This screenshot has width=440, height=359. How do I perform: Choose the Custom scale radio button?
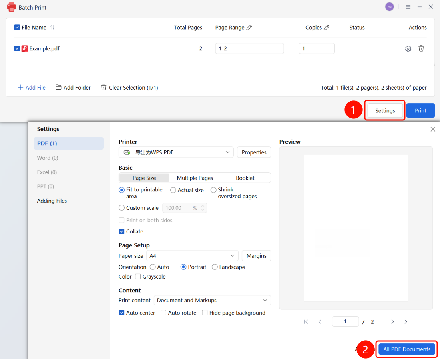121,208
